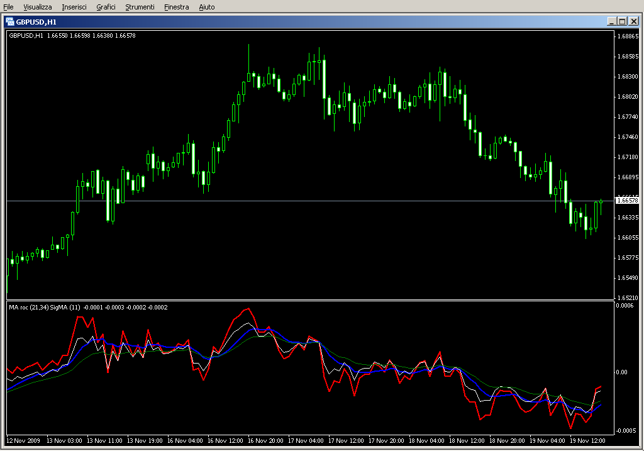Click the 17 Nov 20:00 time axis label
The height and width of the screenshot is (451, 644).
(386, 441)
